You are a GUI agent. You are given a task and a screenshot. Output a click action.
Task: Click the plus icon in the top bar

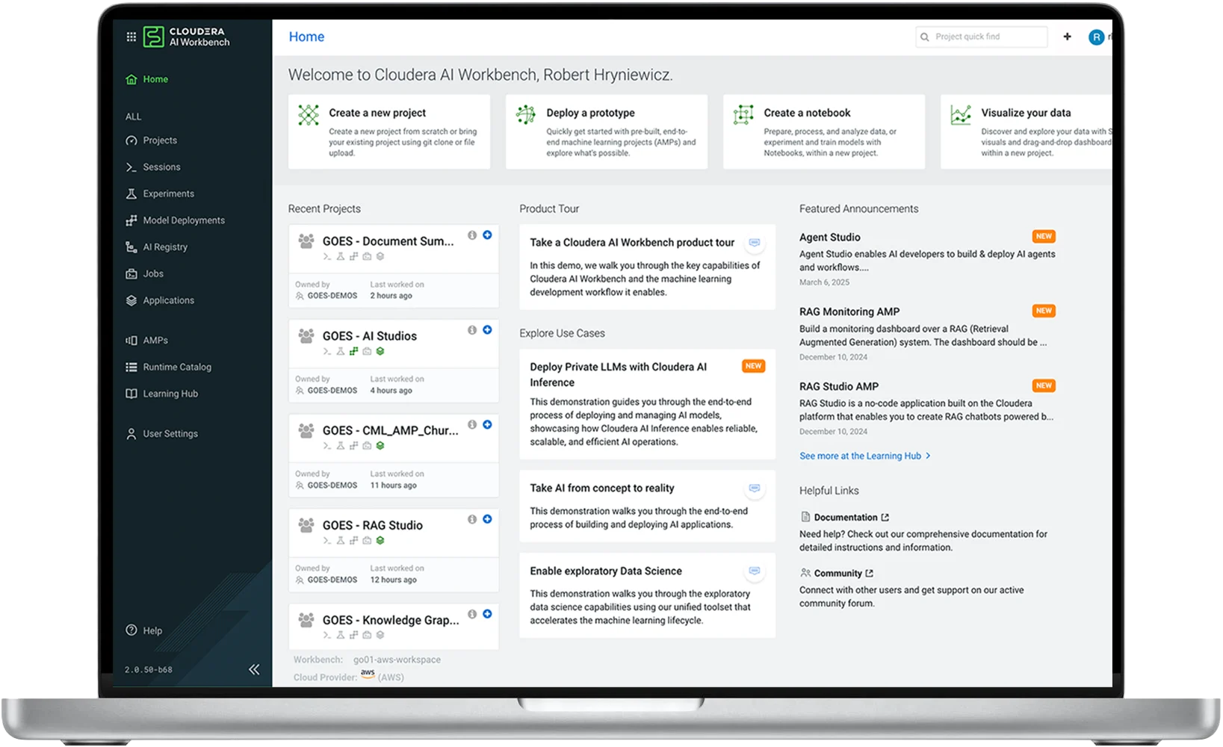coord(1067,36)
